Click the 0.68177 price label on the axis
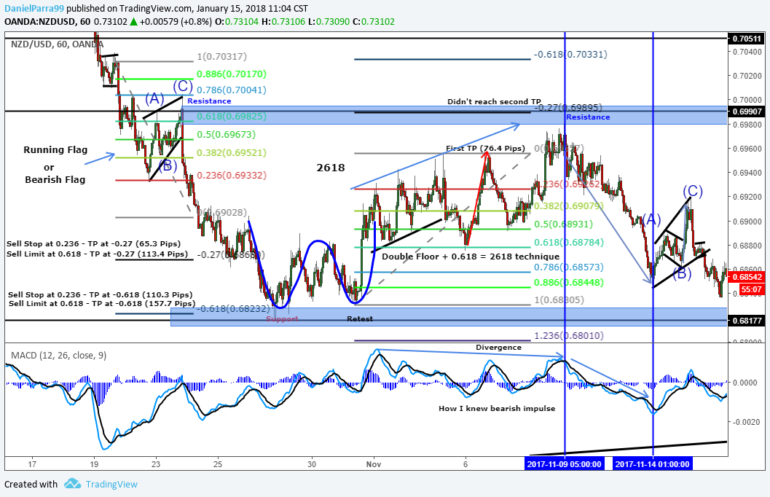 pos(747,321)
